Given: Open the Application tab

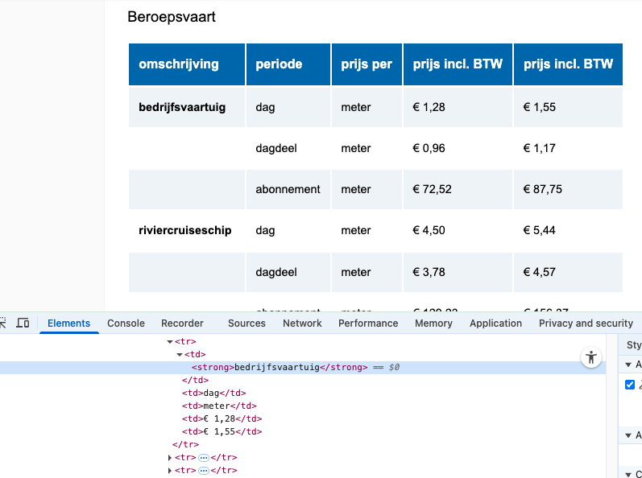Looking at the screenshot, I should click(495, 323).
